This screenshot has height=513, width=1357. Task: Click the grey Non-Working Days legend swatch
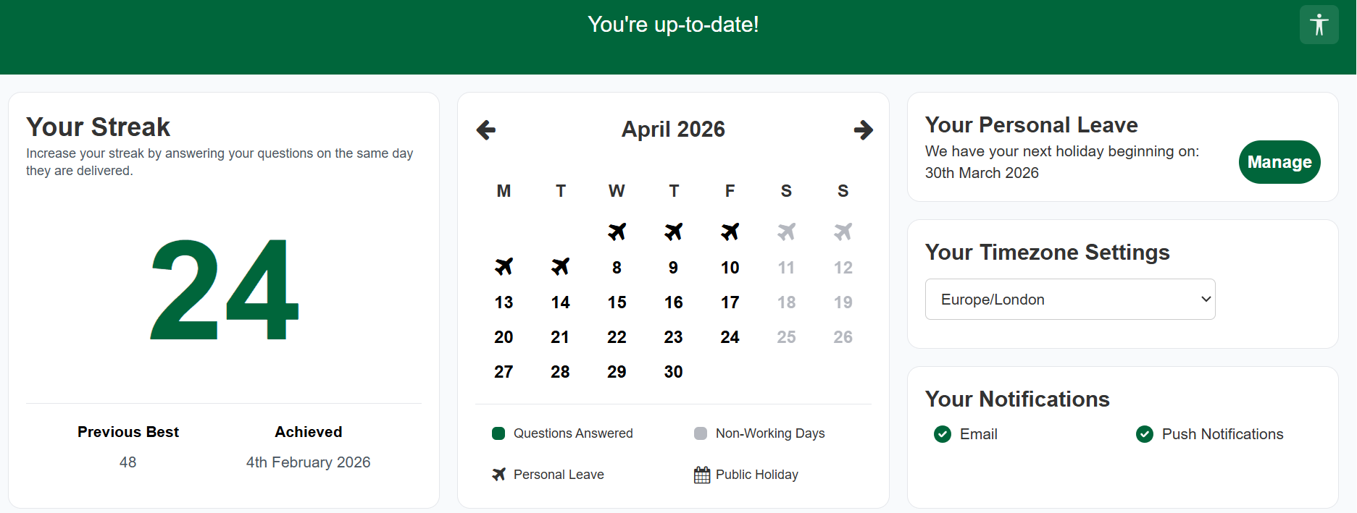point(701,433)
